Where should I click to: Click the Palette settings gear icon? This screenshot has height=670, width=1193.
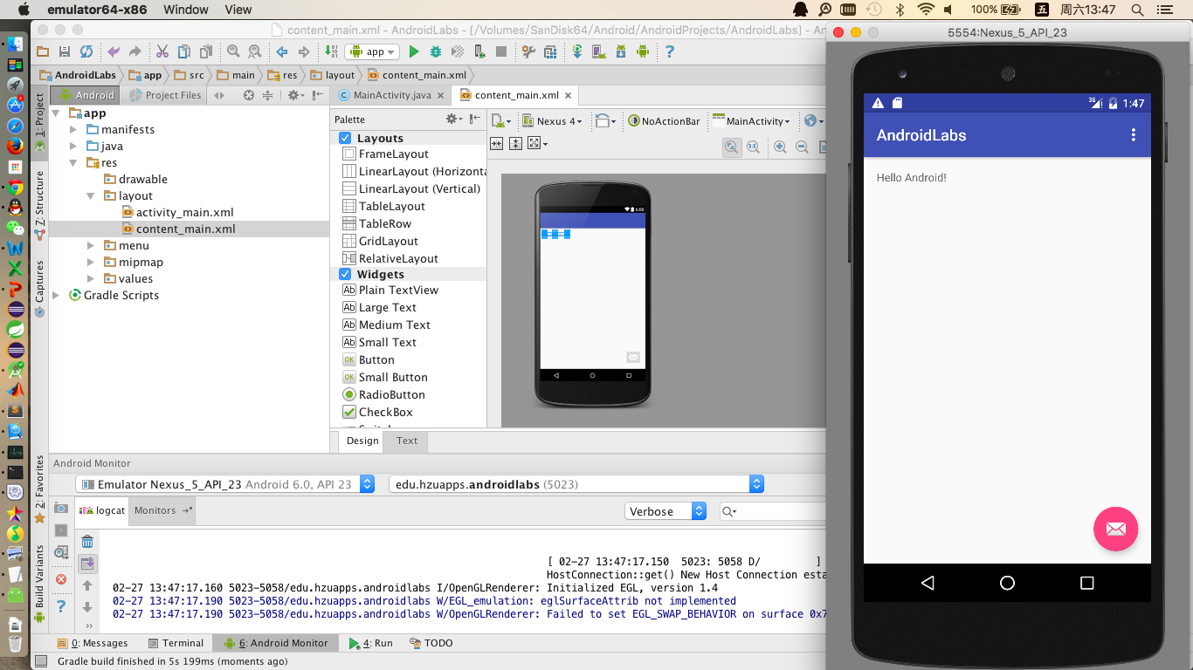click(x=452, y=119)
